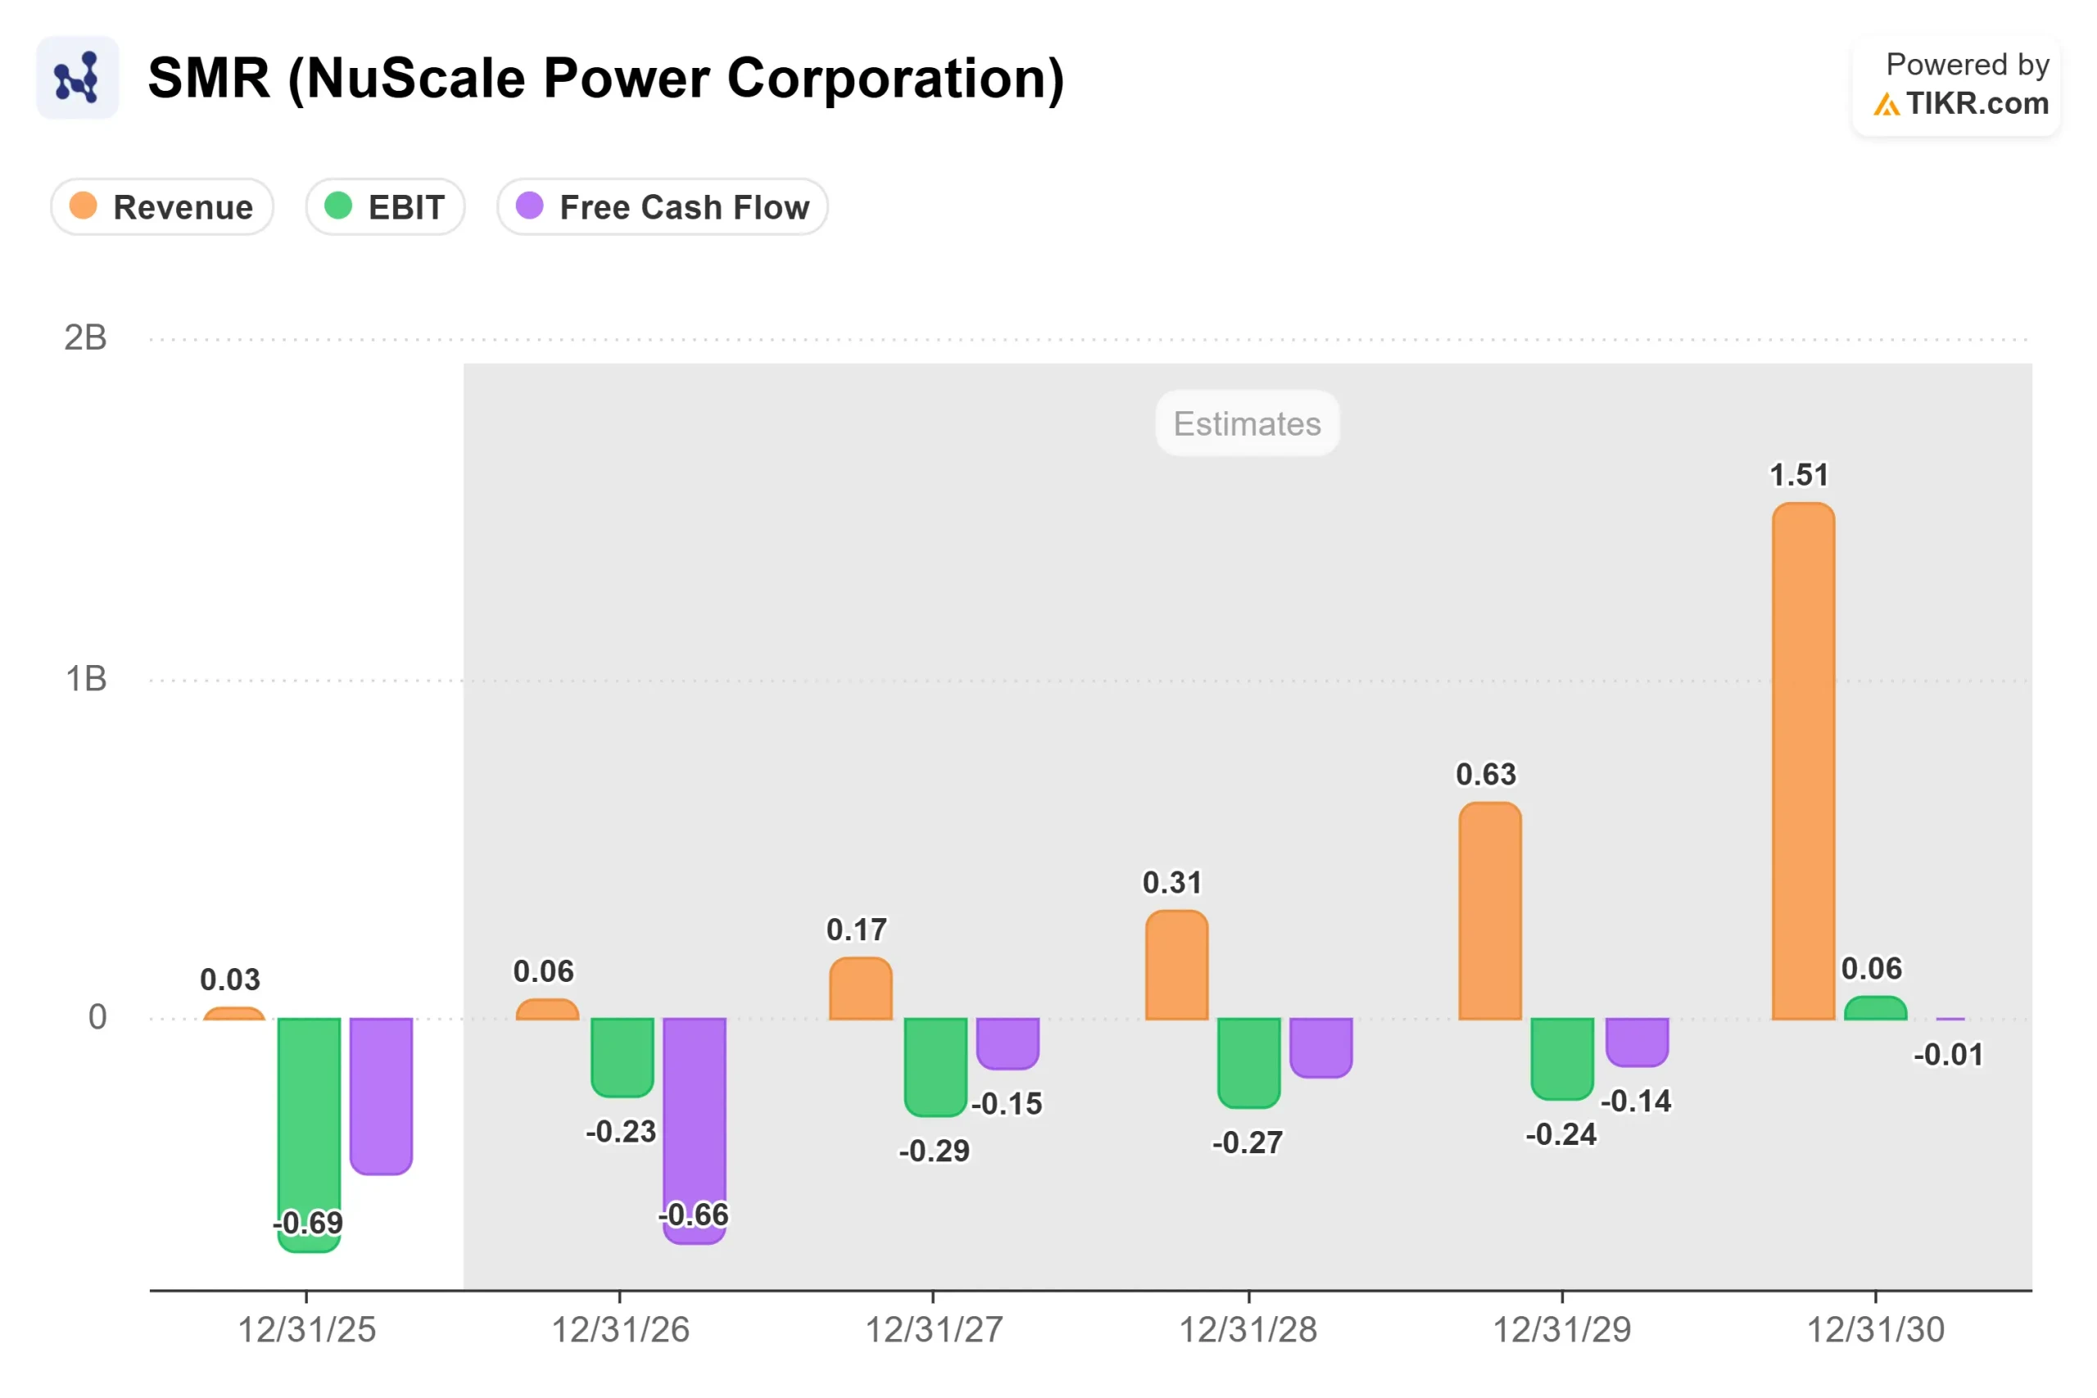Click the 0.17 value label
Screen dimensions: 2097x1398
coord(857,930)
